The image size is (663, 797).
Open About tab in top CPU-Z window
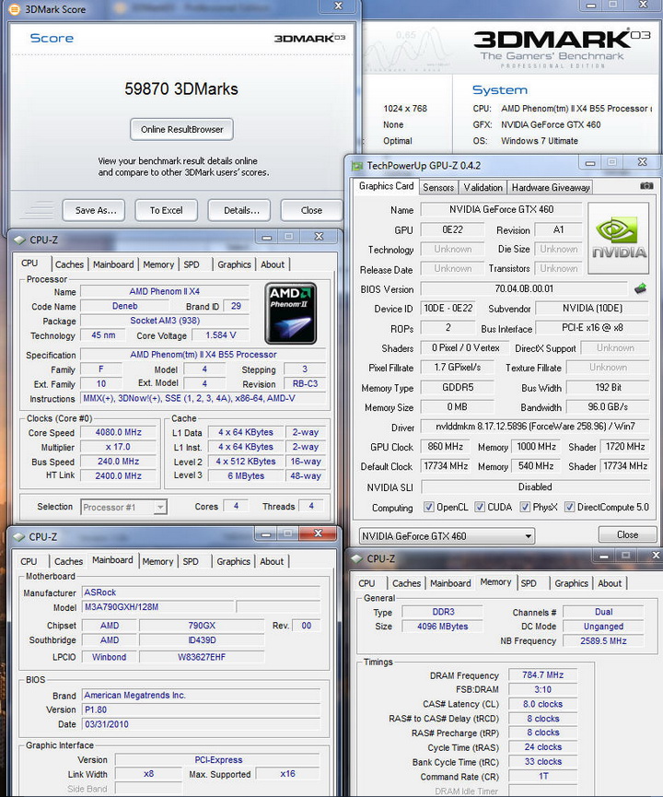[x=273, y=264]
